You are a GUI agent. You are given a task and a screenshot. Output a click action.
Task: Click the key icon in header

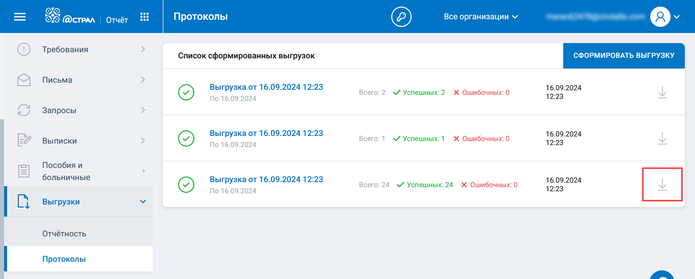401,17
